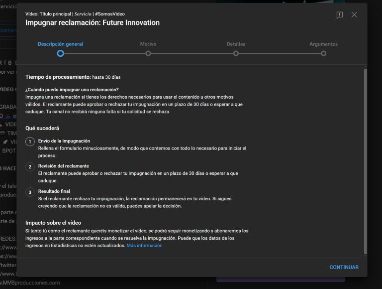Image resolution: width=382 pixels, height=289 pixels.
Task: Click the 'Qué sucederá' heading
Action: [x=42, y=128]
